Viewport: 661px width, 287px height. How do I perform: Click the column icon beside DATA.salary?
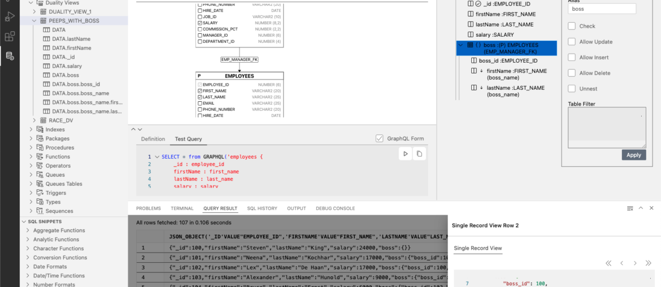46,66
